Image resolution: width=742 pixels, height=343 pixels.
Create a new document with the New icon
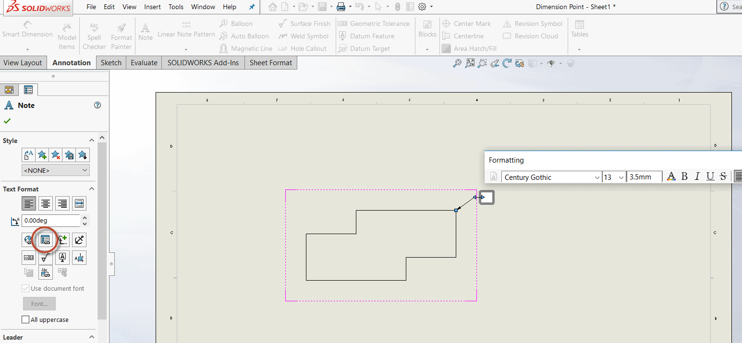point(285,7)
